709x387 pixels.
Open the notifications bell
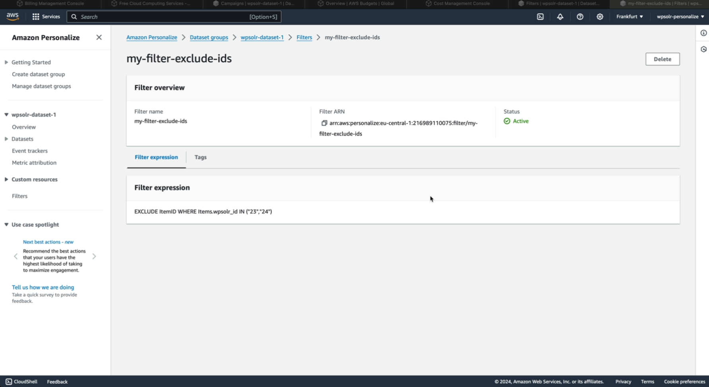click(x=560, y=17)
